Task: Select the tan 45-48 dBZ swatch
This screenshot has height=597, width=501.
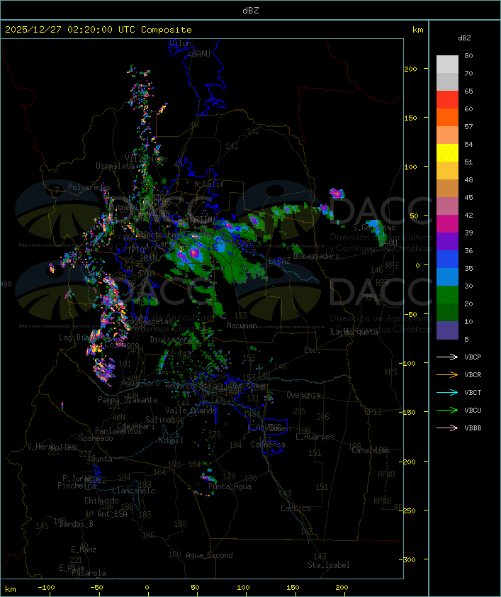Action: 447,189
